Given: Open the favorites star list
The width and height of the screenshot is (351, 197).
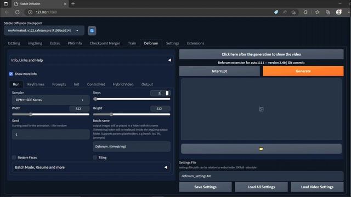Looking at the screenshot, I should [x=317, y=12].
